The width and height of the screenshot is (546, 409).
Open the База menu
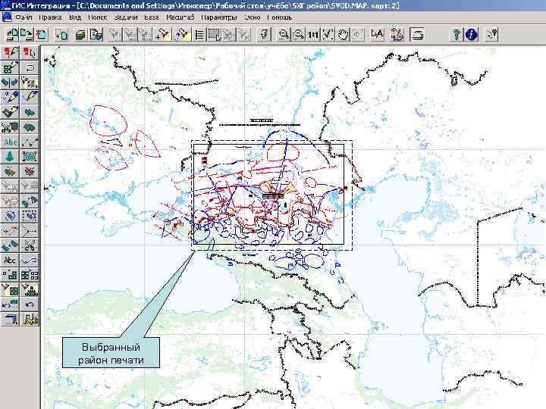tap(152, 17)
